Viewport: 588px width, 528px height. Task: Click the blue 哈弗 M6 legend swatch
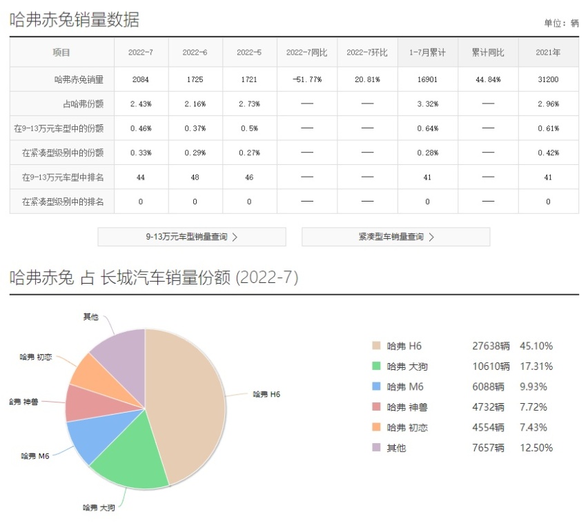click(x=376, y=387)
